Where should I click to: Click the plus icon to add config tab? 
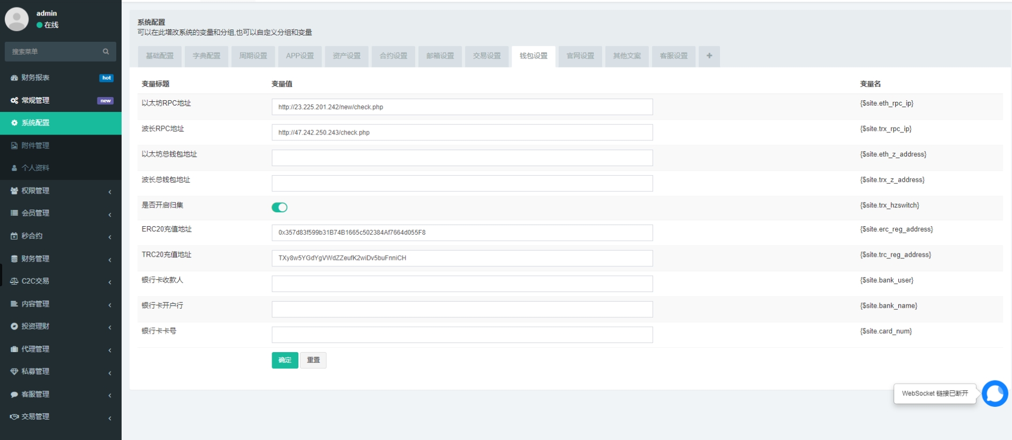pyautogui.click(x=709, y=56)
